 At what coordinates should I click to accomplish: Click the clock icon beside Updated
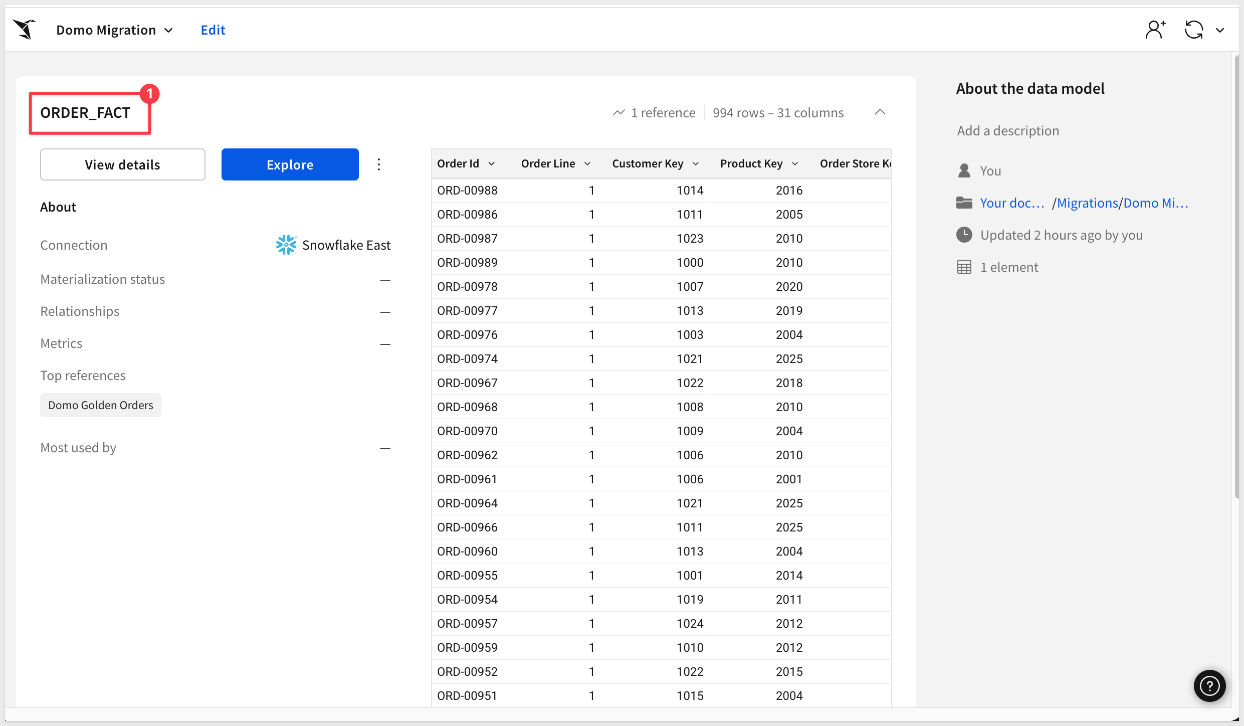coord(964,235)
